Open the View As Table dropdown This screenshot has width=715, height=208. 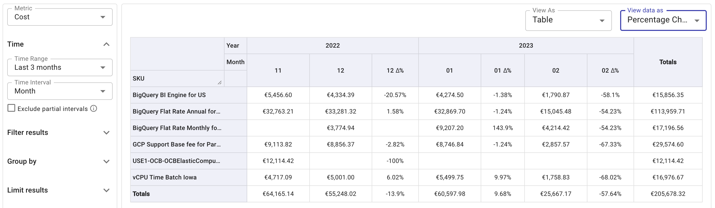point(568,20)
